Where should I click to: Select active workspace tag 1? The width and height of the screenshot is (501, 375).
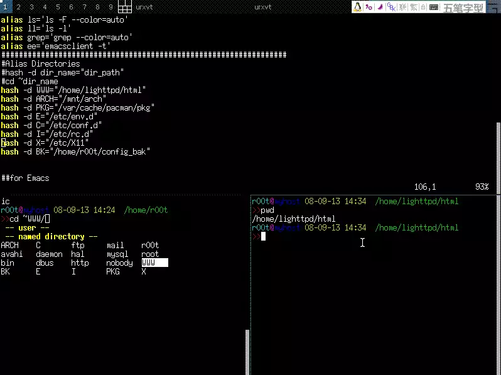point(6,7)
